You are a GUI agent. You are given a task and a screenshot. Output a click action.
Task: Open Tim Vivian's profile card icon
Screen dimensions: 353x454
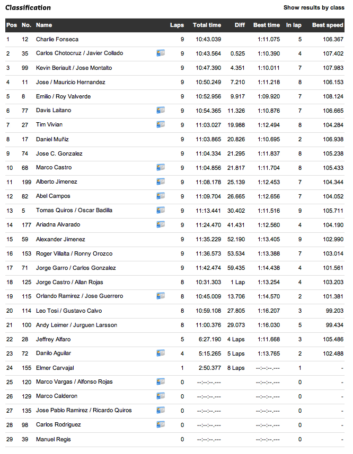161,124
